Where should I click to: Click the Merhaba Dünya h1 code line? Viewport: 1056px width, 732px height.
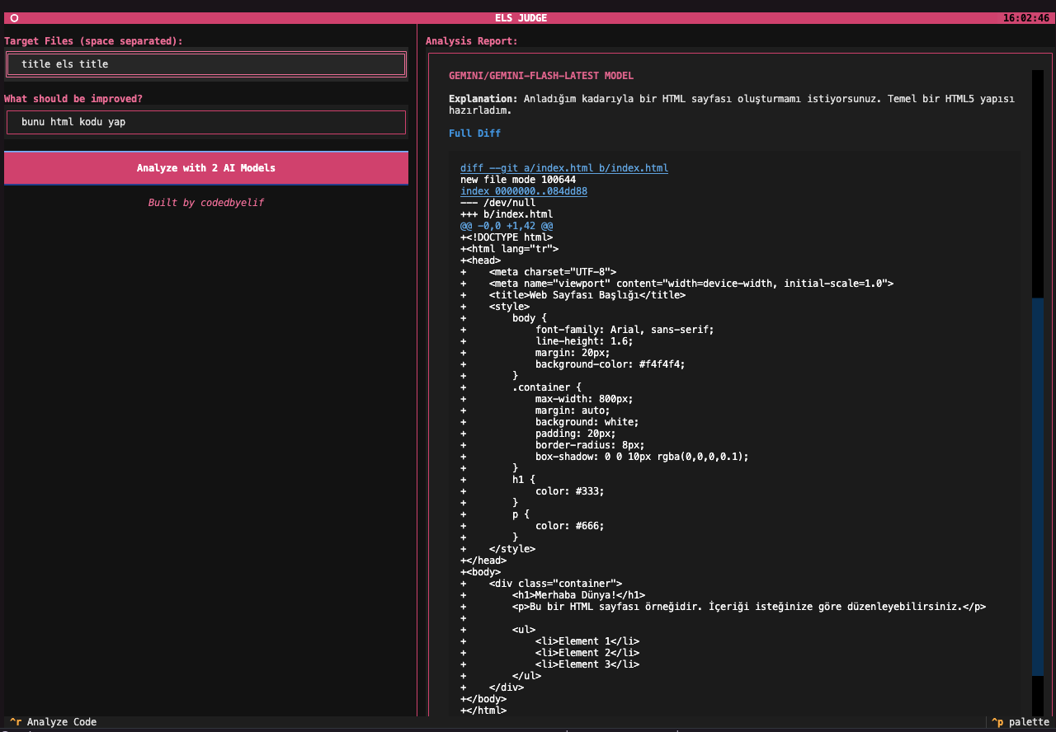(577, 595)
